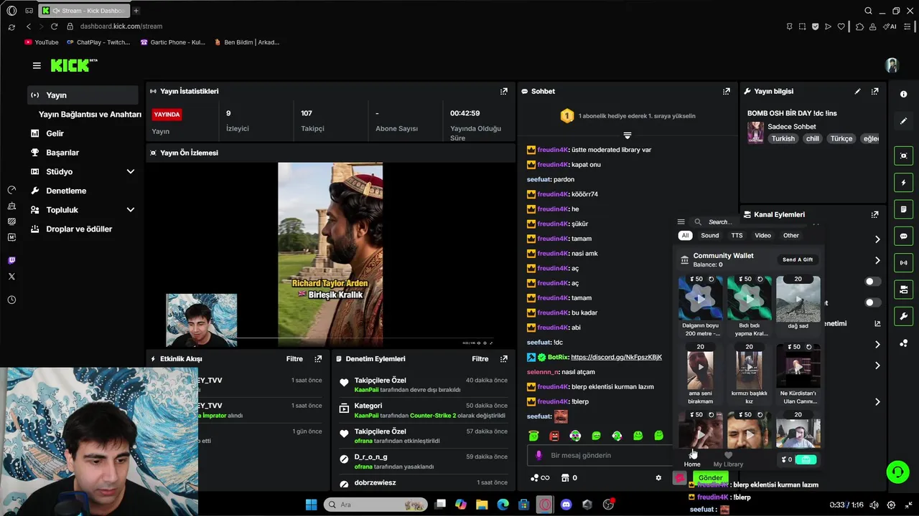Switch to My Library tab in Blerp
The height and width of the screenshot is (516, 919).
tap(728, 459)
